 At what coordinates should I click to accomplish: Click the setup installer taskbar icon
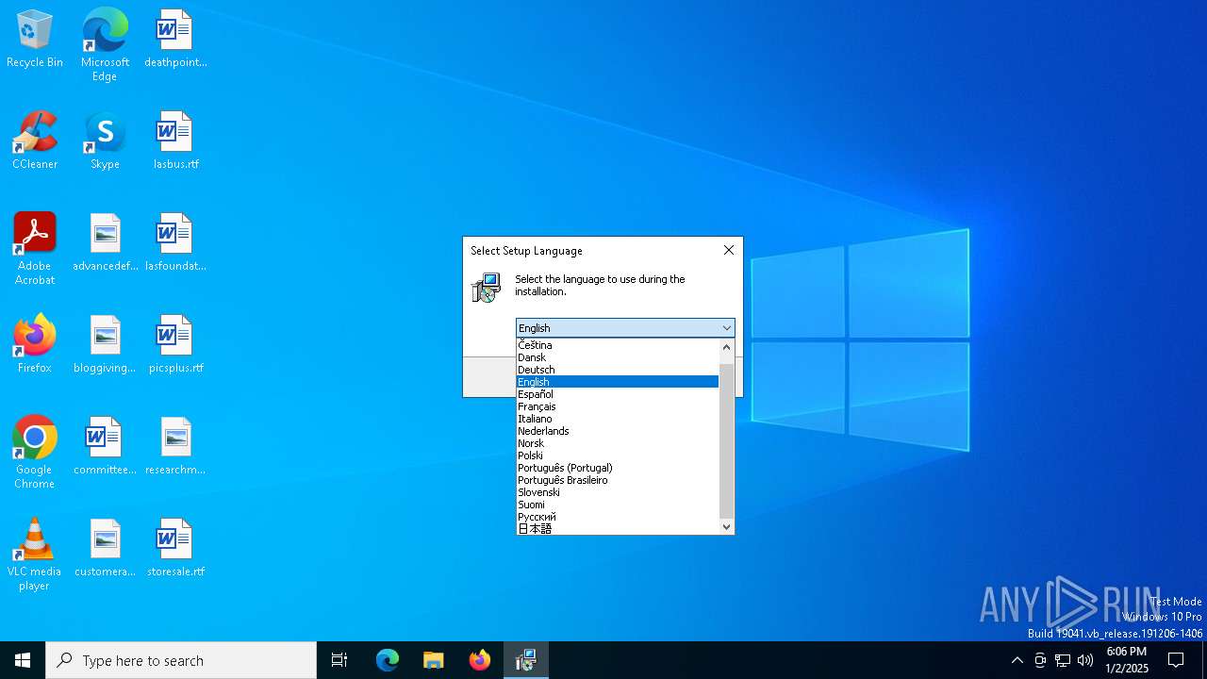pos(526,660)
